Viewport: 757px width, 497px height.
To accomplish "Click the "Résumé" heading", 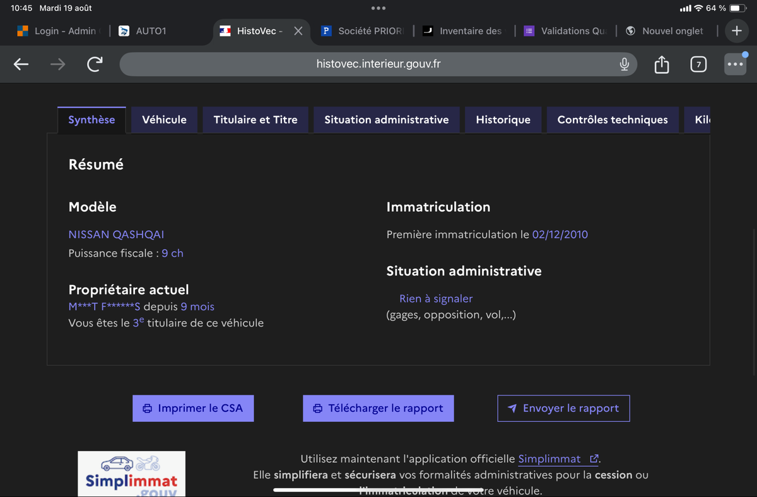I will pos(96,165).
